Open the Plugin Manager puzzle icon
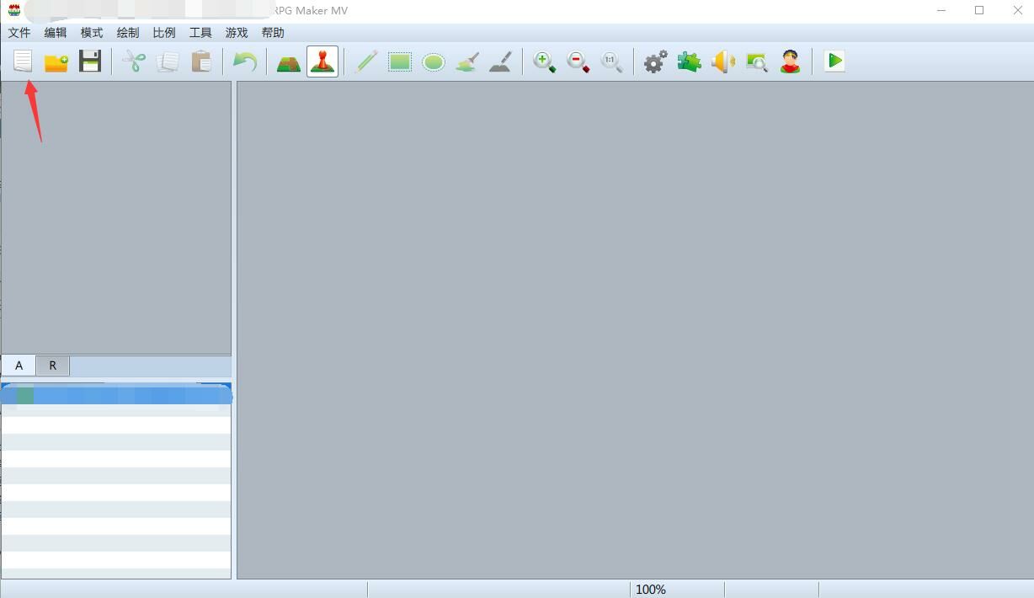Viewport: 1034px width, 598px height. point(690,61)
